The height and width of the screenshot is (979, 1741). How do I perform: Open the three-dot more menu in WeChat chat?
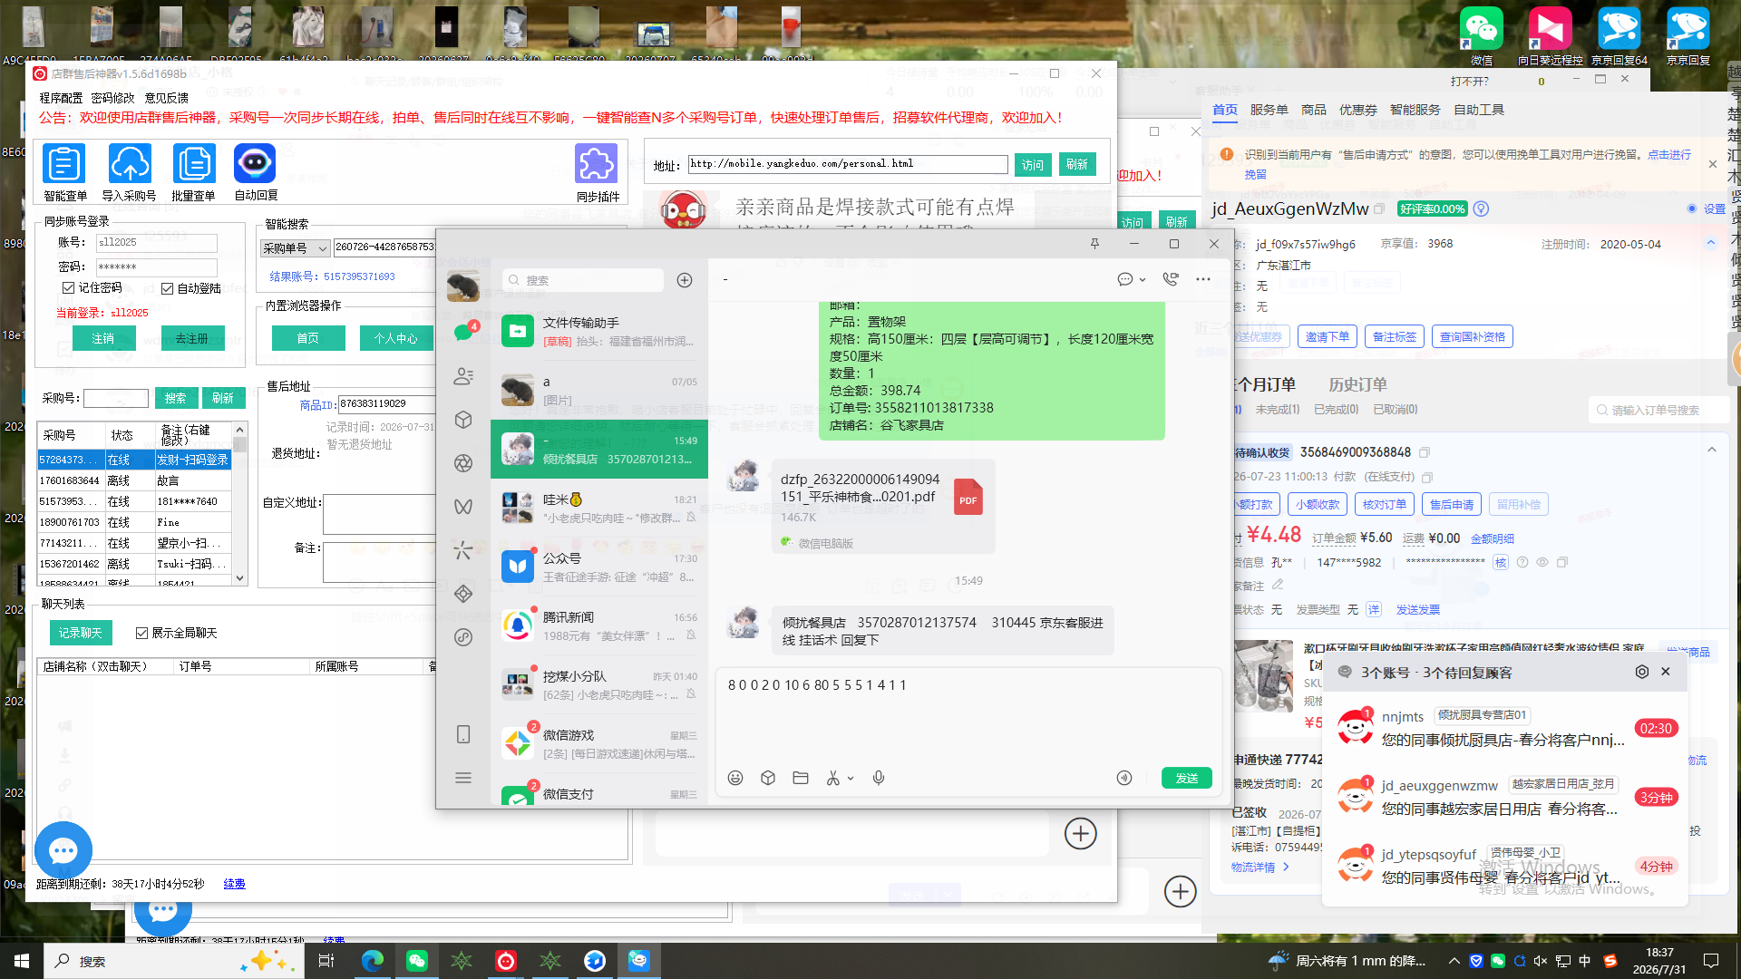click(x=1203, y=279)
